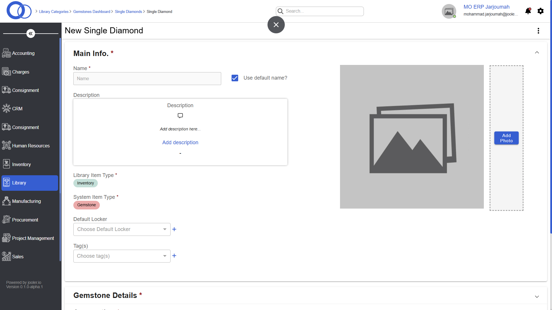Click the Add description link
552x310 pixels.
point(180,143)
